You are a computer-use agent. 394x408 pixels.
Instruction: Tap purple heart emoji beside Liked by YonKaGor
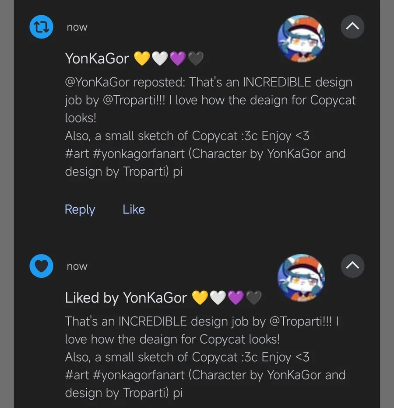[x=236, y=298]
